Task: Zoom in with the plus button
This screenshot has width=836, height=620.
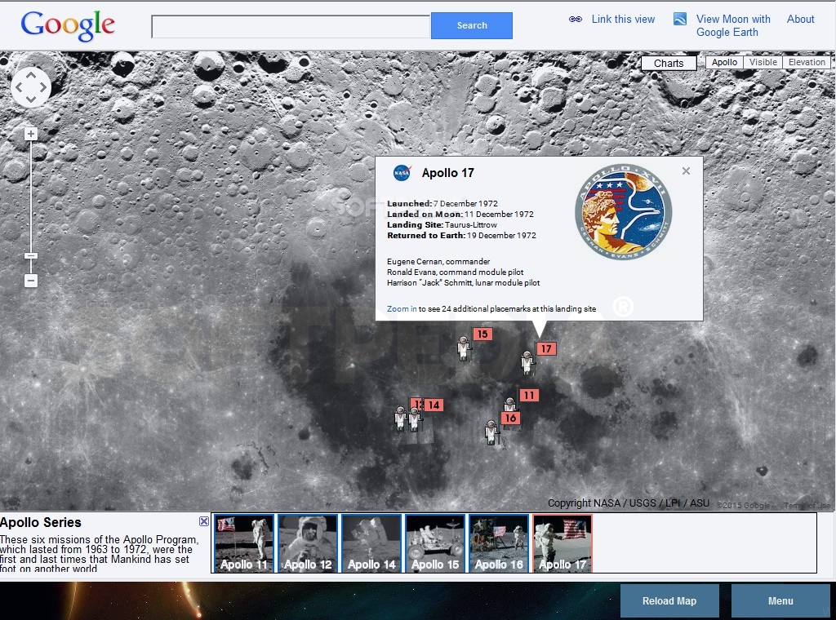Action: (x=31, y=134)
